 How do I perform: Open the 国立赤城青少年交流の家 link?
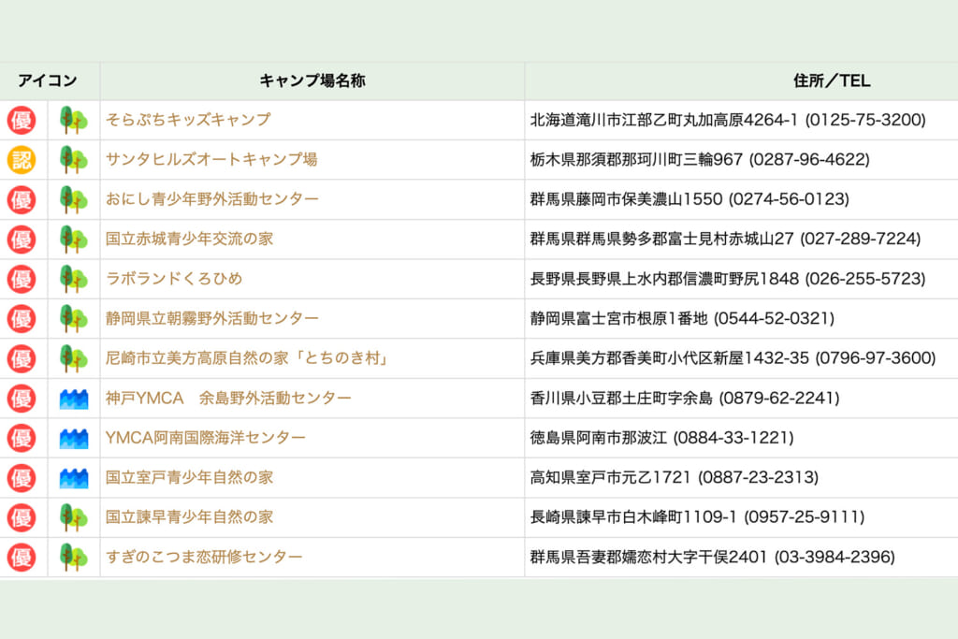189,239
